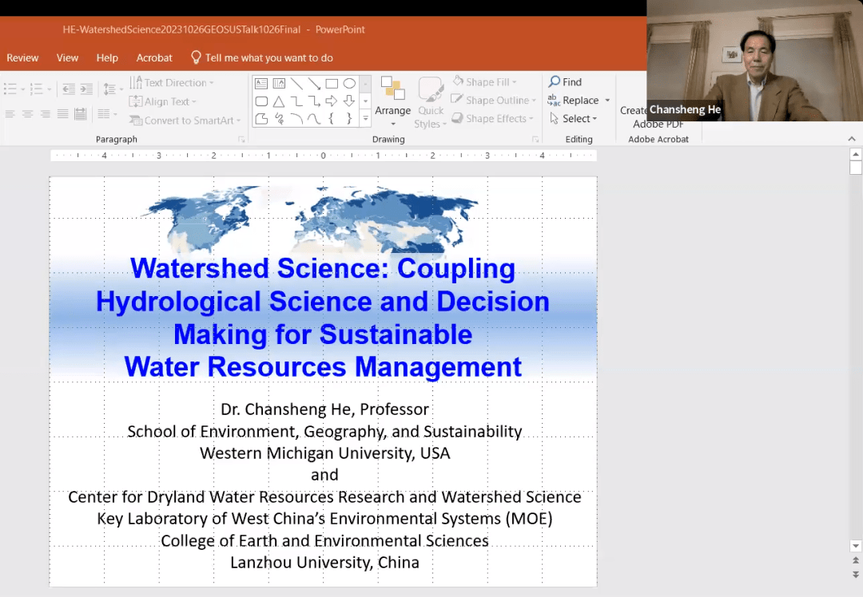Pick the straight Line shape
This screenshot has height=597, width=863.
pyautogui.click(x=296, y=84)
